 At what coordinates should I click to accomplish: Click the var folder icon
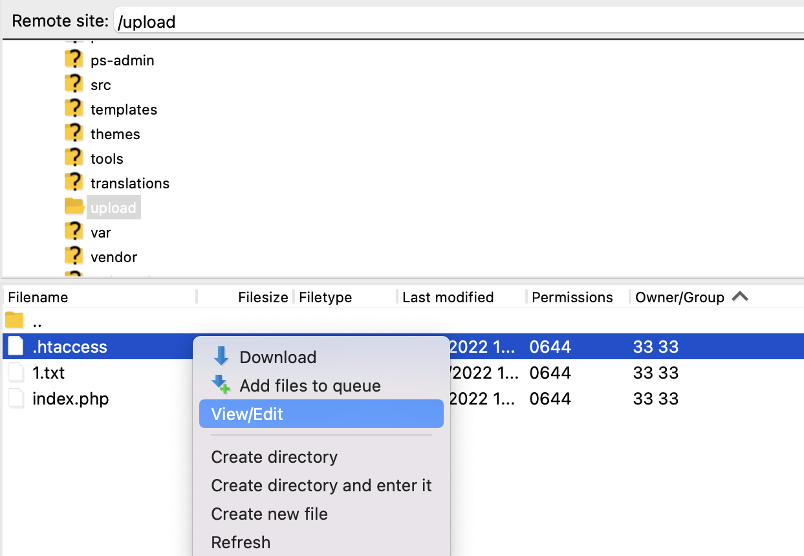click(x=74, y=232)
